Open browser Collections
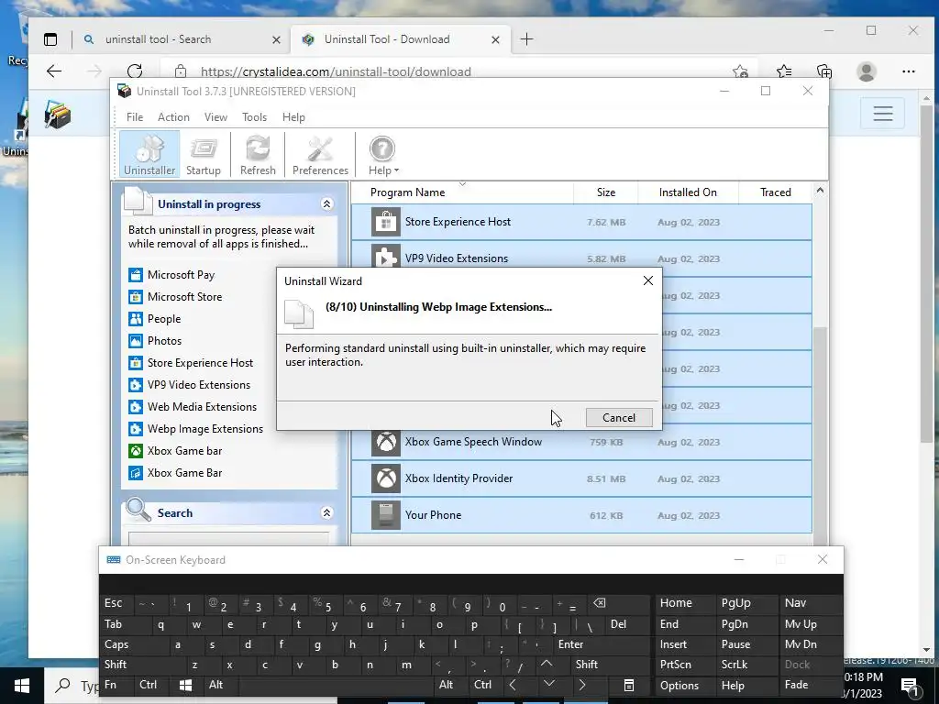This screenshot has height=704, width=939. (x=824, y=71)
